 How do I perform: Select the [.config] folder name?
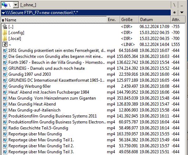(x=16, y=33)
